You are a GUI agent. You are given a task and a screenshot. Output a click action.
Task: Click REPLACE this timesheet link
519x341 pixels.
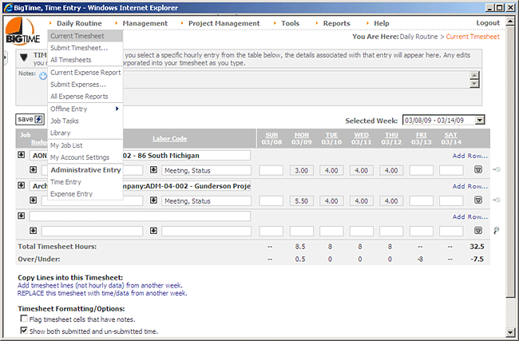point(102,293)
